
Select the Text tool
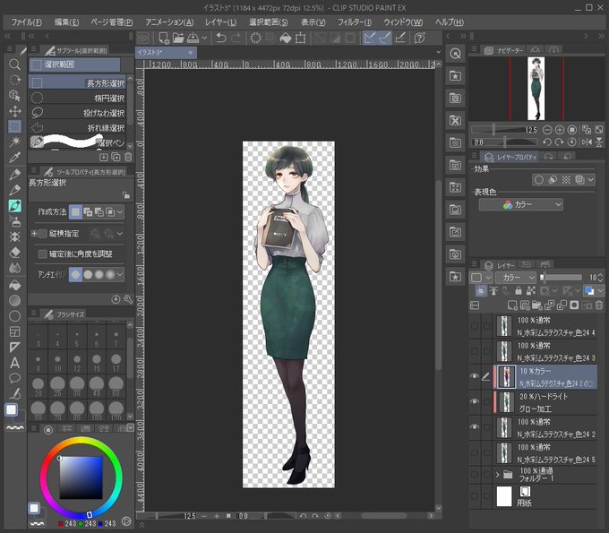click(14, 363)
